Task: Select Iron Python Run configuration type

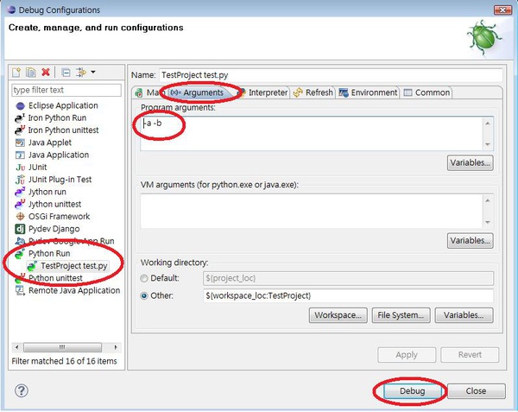Action: pyautogui.click(x=57, y=118)
